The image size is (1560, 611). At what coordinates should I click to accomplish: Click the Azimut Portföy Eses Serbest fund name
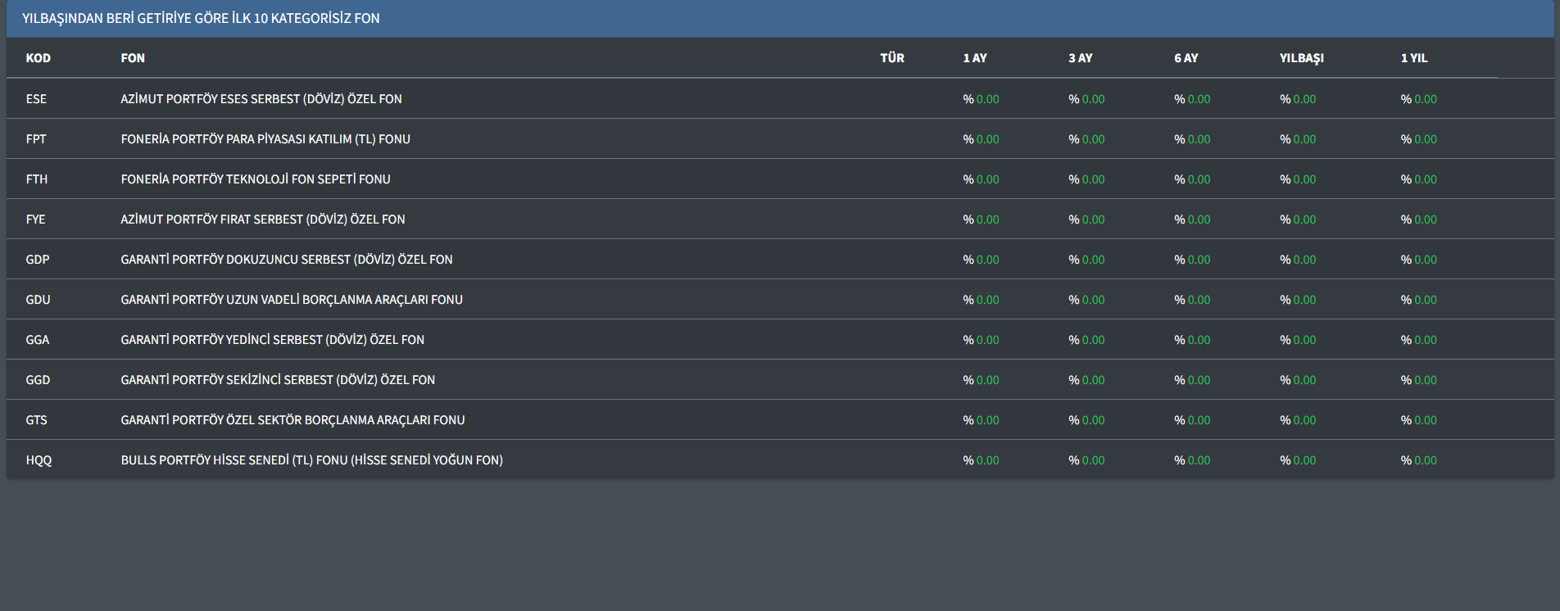click(x=261, y=99)
